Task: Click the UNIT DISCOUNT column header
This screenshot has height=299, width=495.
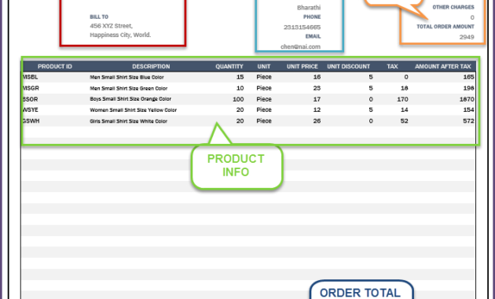Action: tap(348, 66)
